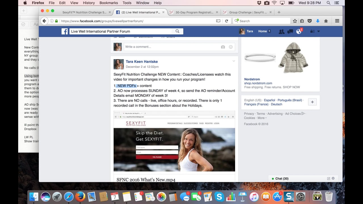363x204 pixels.
Task: Open Skype from the Dock
Action: [219, 196]
